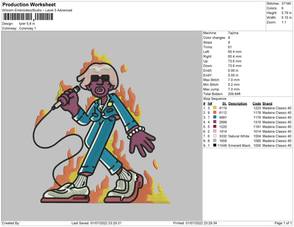The image size is (294, 227).
Task: Click stitch count 4881 in row 3
Action: point(223,117)
